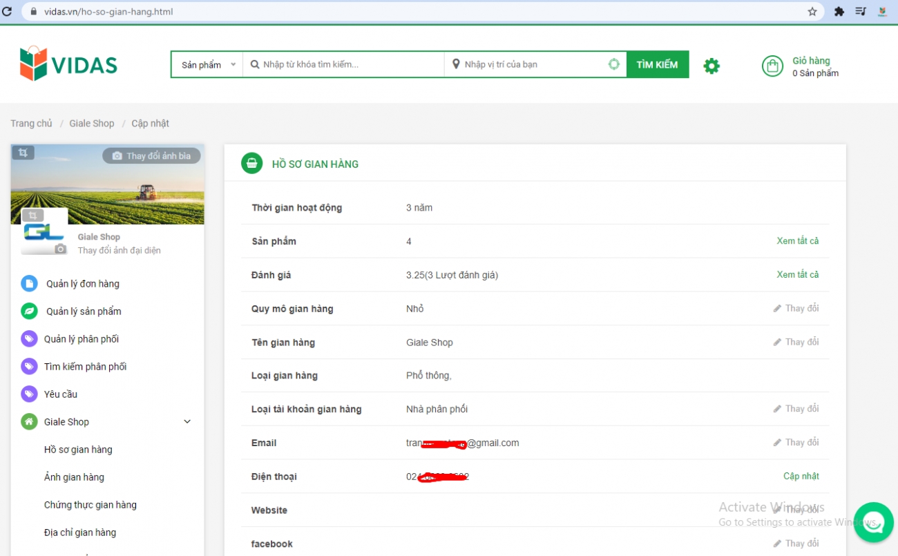Open the green chat bubble widget
The width and height of the screenshot is (898, 556).
click(x=873, y=522)
